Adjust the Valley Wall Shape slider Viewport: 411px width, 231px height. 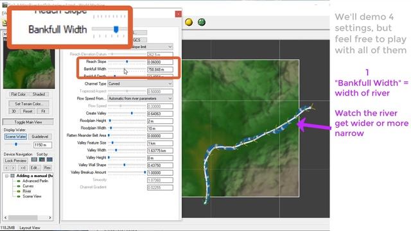click(x=127, y=165)
